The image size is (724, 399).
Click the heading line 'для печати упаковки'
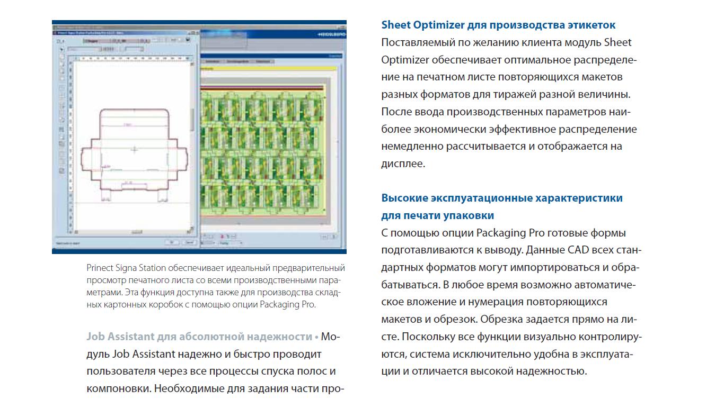click(438, 215)
